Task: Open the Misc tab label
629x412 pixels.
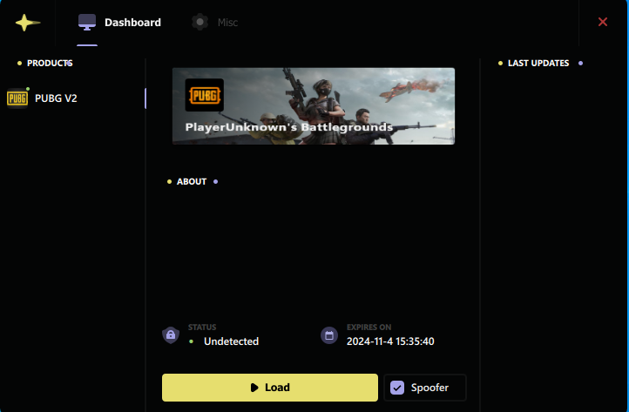Action: pyautogui.click(x=227, y=23)
